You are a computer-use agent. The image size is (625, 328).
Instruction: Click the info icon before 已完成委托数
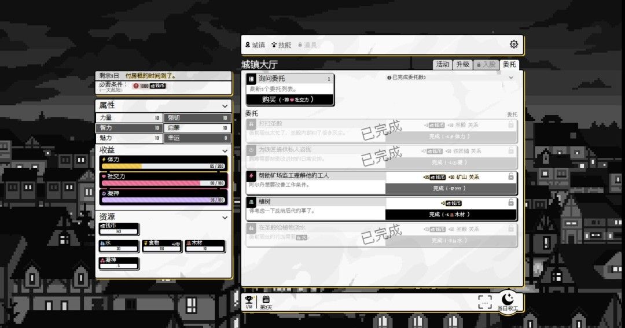(389, 78)
